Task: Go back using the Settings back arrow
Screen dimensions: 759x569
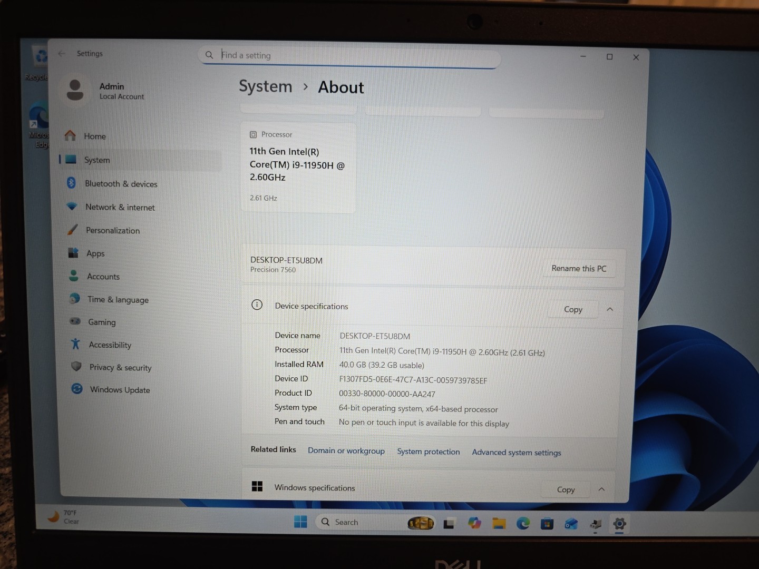Action: [x=62, y=53]
